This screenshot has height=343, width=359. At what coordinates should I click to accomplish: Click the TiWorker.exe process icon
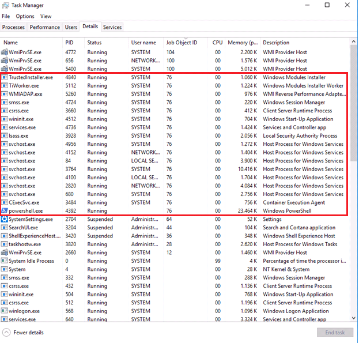pyautogui.click(x=5, y=86)
